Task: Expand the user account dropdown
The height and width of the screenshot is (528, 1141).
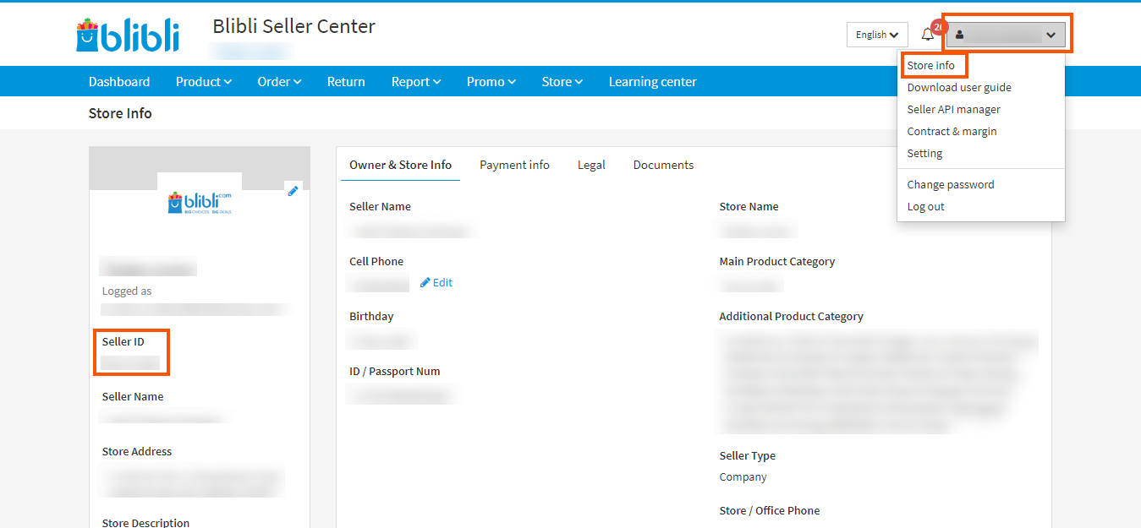Action: tap(1006, 35)
